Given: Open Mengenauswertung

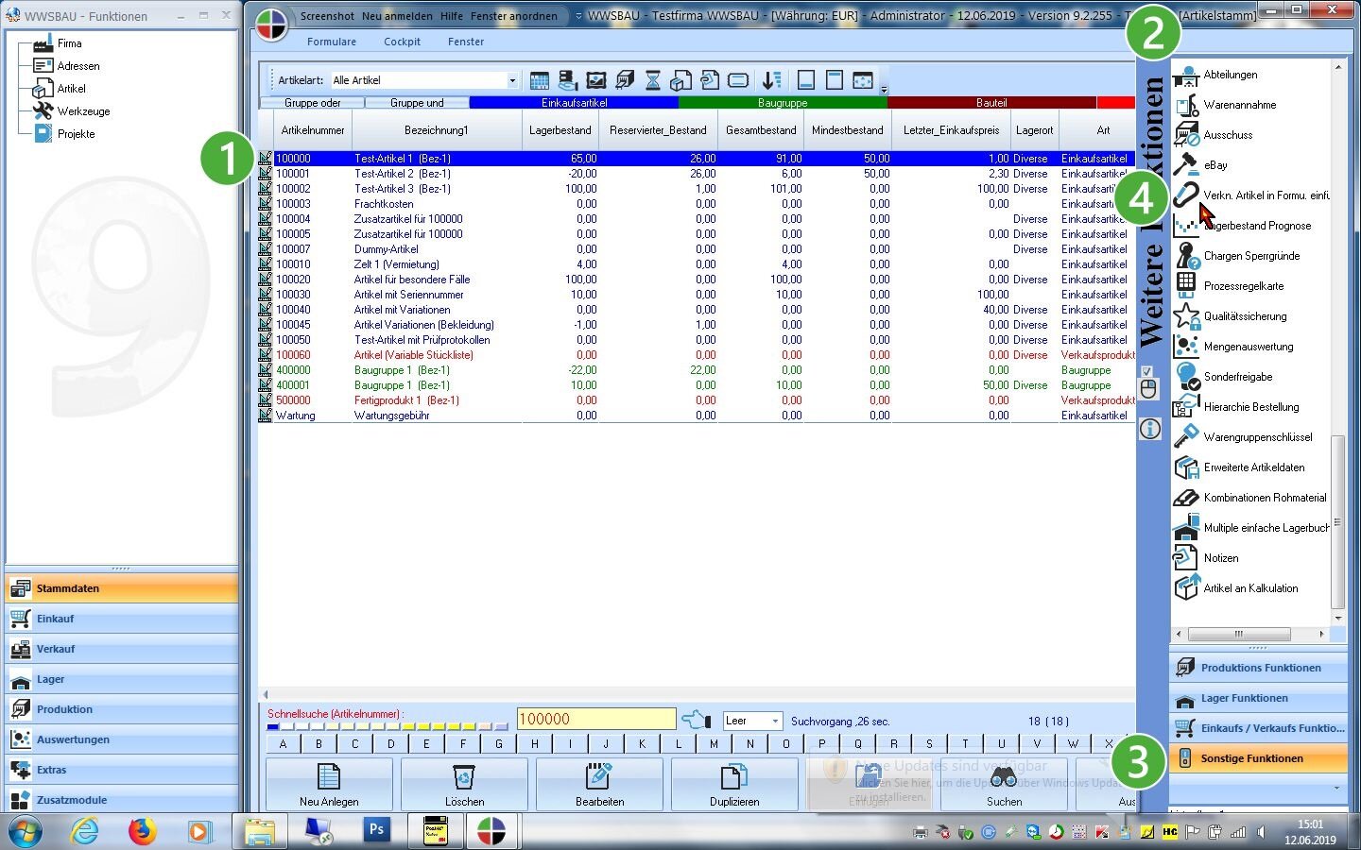Looking at the screenshot, I should tap(1248, 347).
